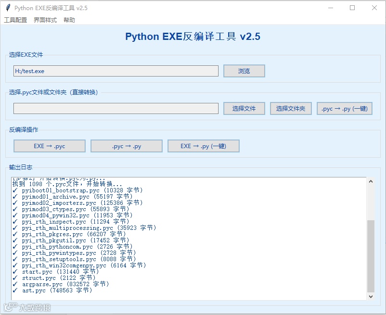Open the 界面样式 menu
This screenshot has height=315, width=386.
tap(45, 20)
